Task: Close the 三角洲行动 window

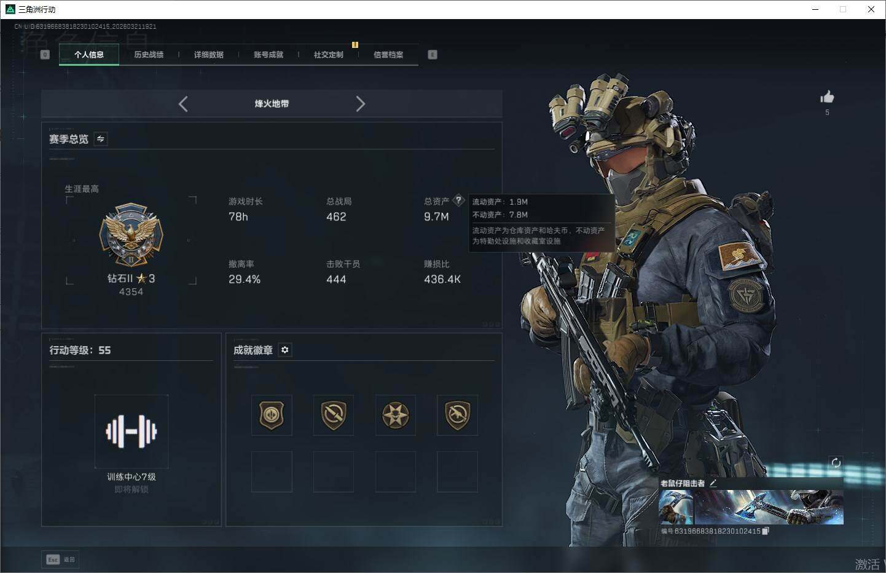Action: tap(871, 9)
